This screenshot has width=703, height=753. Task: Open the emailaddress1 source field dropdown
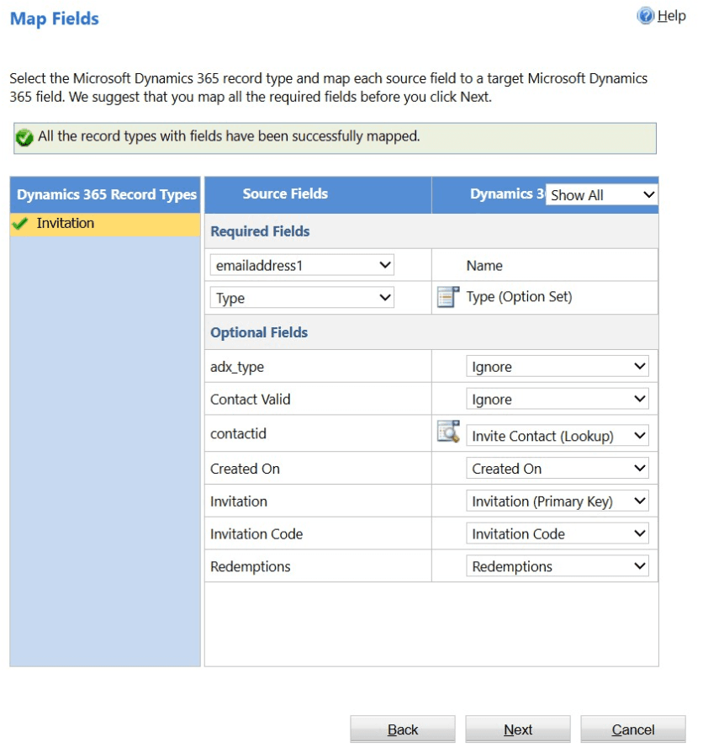[x=302, y=265]
